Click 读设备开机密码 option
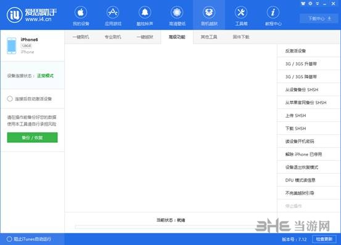341x245 pixels. [x=308, y=141]
